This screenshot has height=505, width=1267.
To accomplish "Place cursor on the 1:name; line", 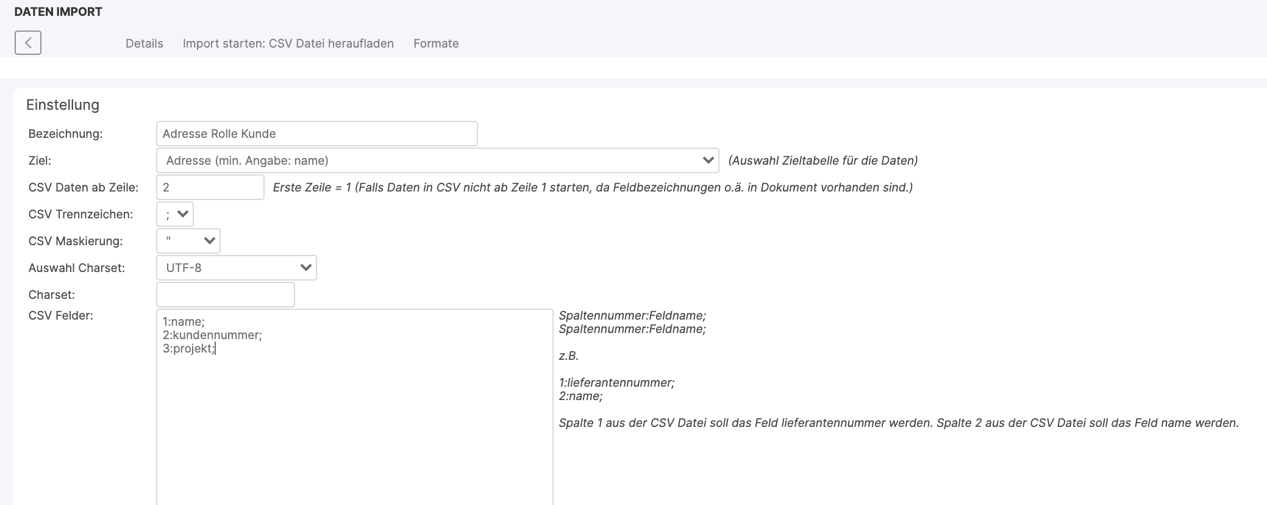I will point(184,321).
